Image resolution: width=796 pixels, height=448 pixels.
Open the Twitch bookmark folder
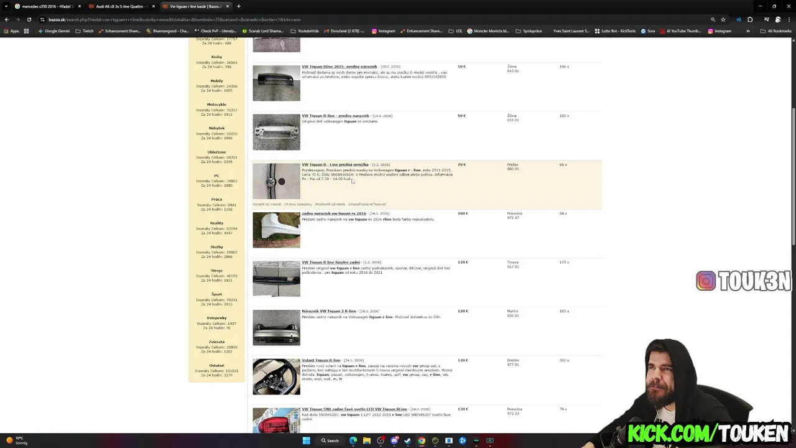85,31
